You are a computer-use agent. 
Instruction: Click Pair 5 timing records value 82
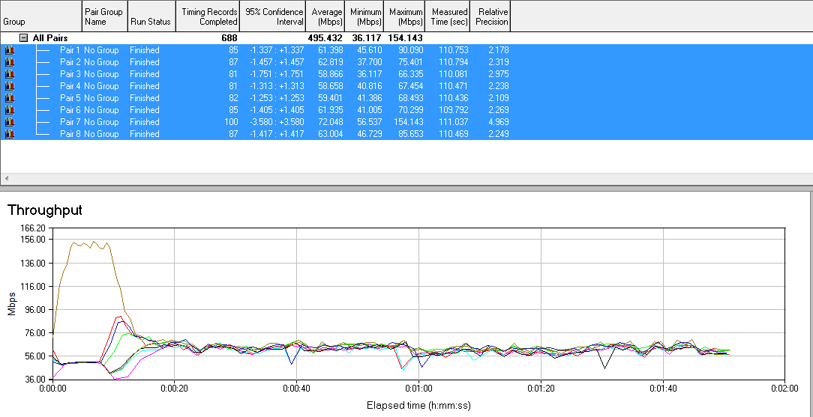pos(232,98)
